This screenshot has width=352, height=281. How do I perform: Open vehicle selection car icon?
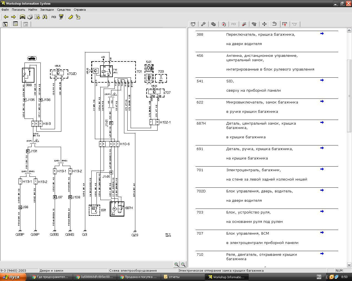tap(22, 17)
